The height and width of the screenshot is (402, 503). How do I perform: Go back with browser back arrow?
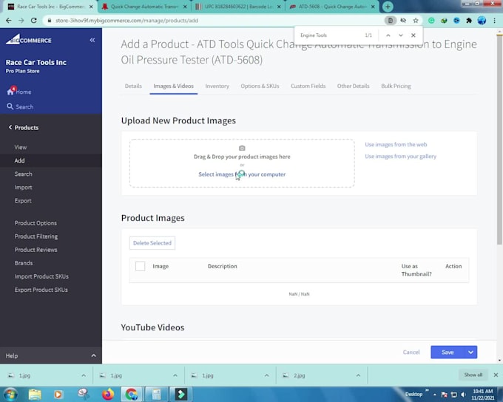pos(9,21)
